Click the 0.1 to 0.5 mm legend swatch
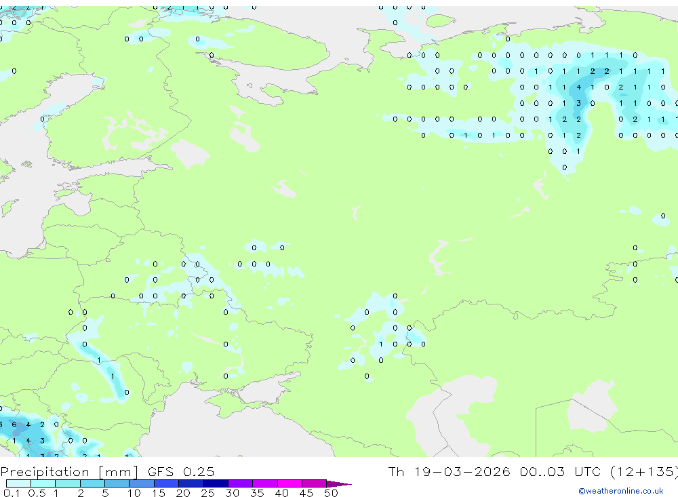678x497 pixels. pyautogui.click(x=18, y=483)
